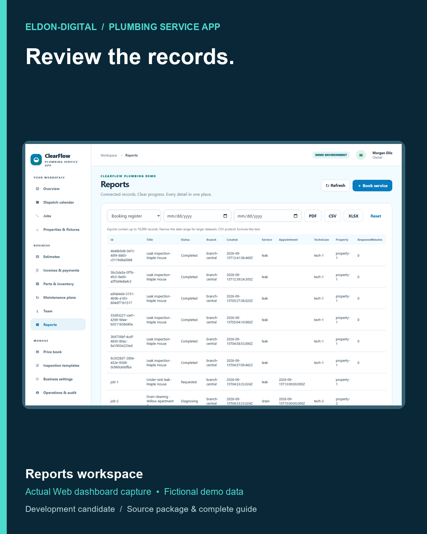
Task: Click the Jobs wrench icon
Action: click(38, 216)
